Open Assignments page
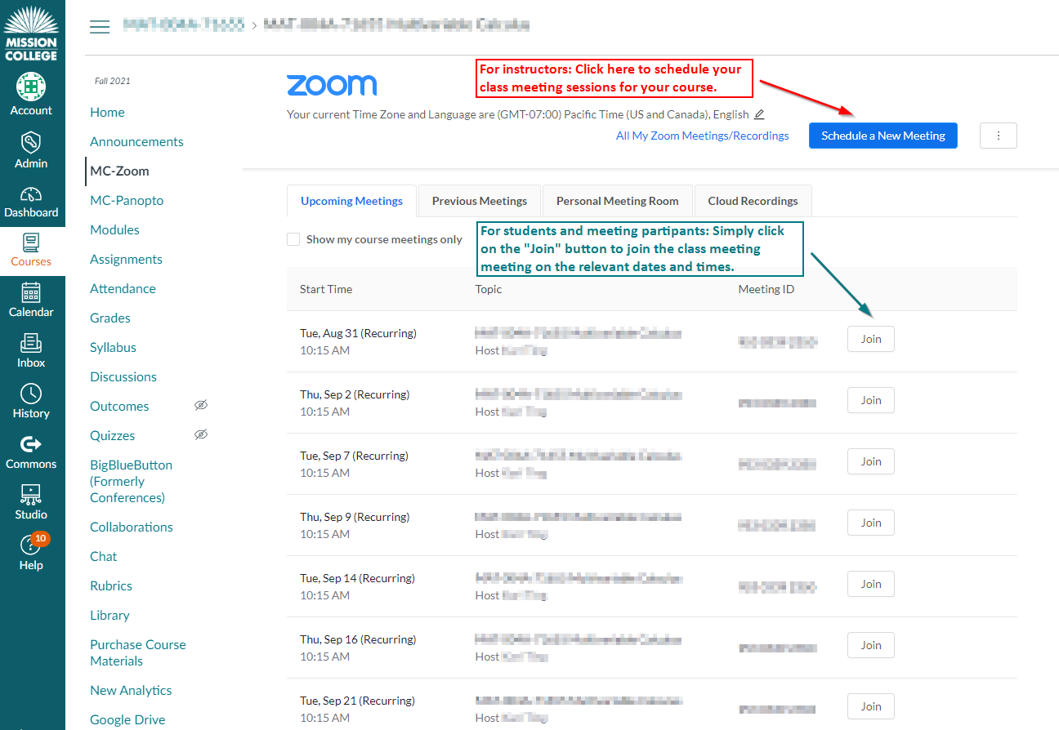The width and height of the screenshot is (1059, 730). (126, 259)
